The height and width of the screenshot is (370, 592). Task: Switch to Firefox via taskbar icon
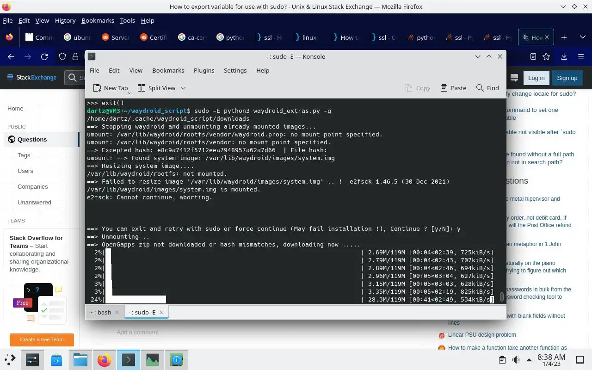[x=105, y=359]
